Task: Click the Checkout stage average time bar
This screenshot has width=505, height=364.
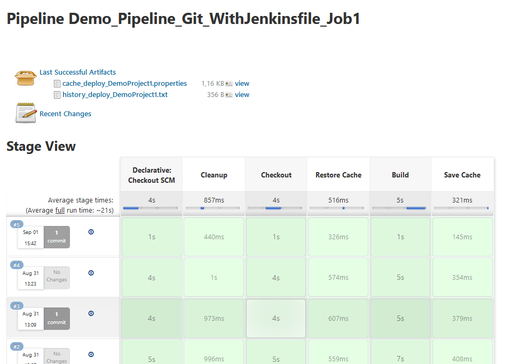Action: point(275,208)
